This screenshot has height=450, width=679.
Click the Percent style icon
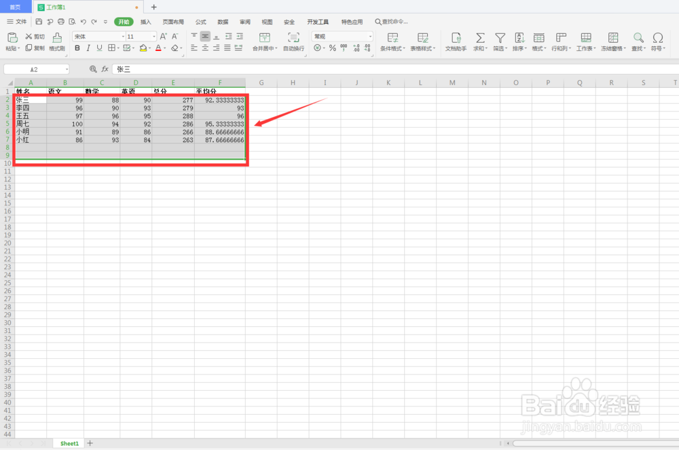click(x=333, y=48)
